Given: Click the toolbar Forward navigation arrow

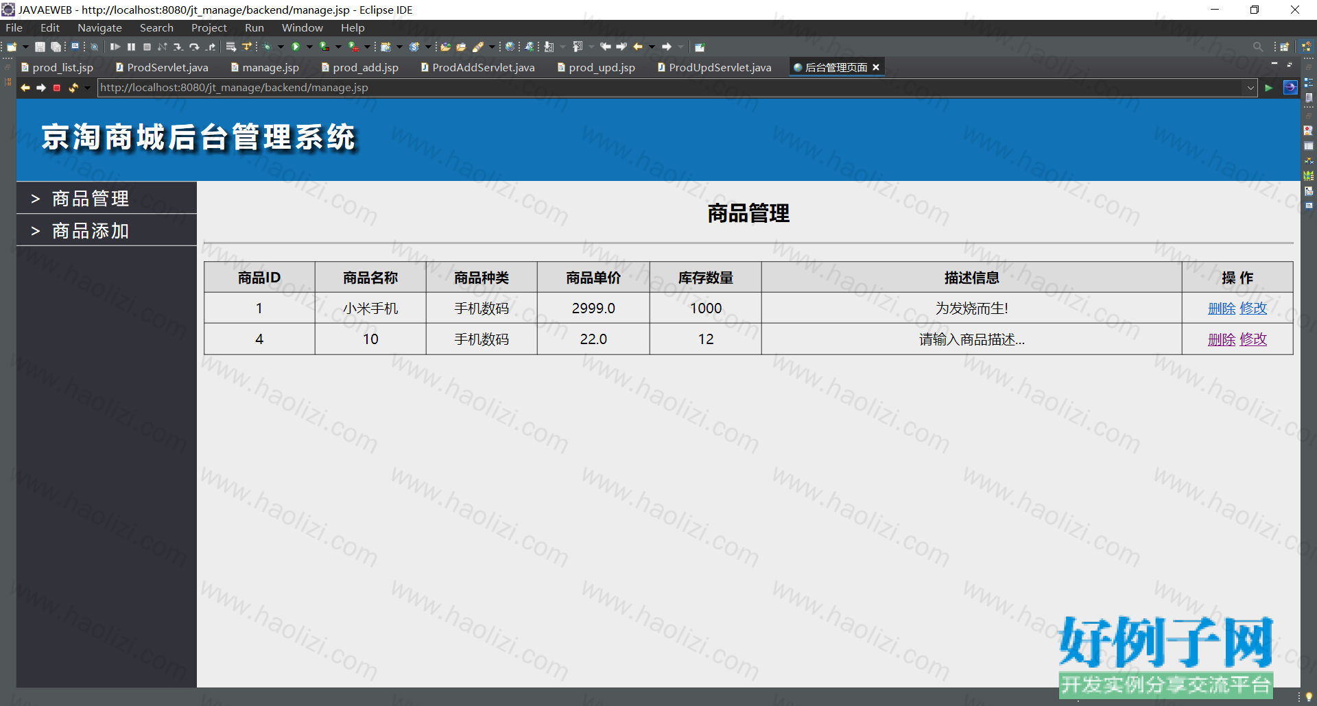Looking at the screenshot, I should click(667, 47).
